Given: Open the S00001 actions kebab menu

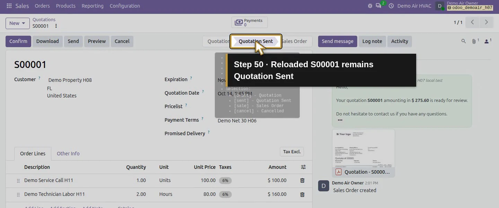Looking at the screenshot, I should pyautogui.click(x=56, y=26).
